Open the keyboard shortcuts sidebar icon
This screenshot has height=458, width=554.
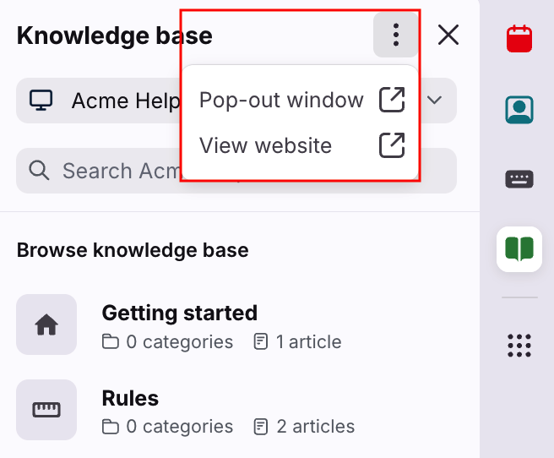519,179
